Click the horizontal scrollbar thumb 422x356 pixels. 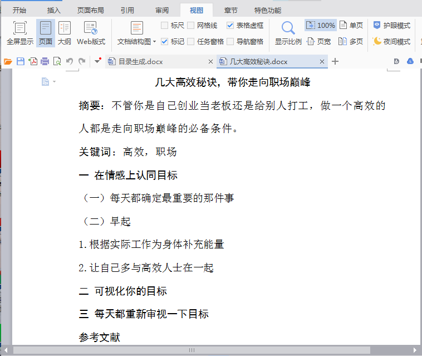coord(192,350)
